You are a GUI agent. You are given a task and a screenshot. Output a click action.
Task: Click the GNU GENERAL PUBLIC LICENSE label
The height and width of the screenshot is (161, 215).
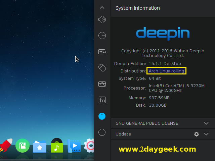tap(147, 123)
